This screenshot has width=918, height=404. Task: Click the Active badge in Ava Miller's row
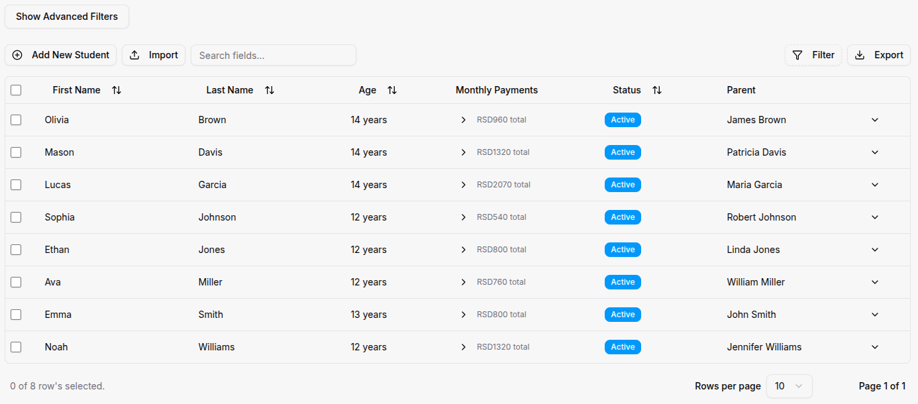click(623, 282)
